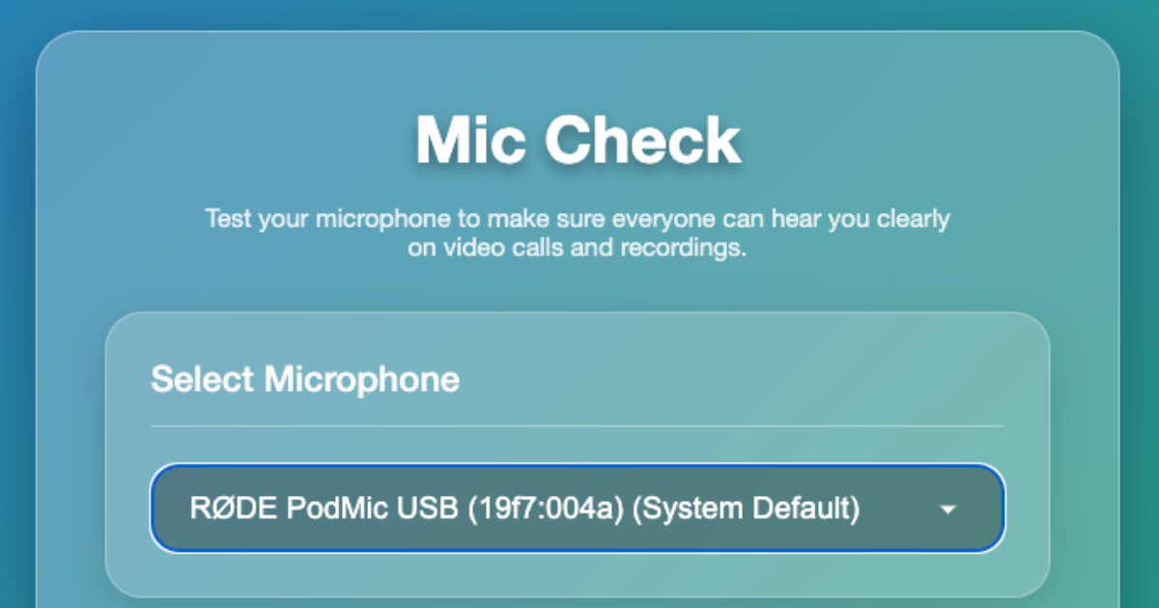
Task: Click the Mic Check page title
Action: [578, 138]
